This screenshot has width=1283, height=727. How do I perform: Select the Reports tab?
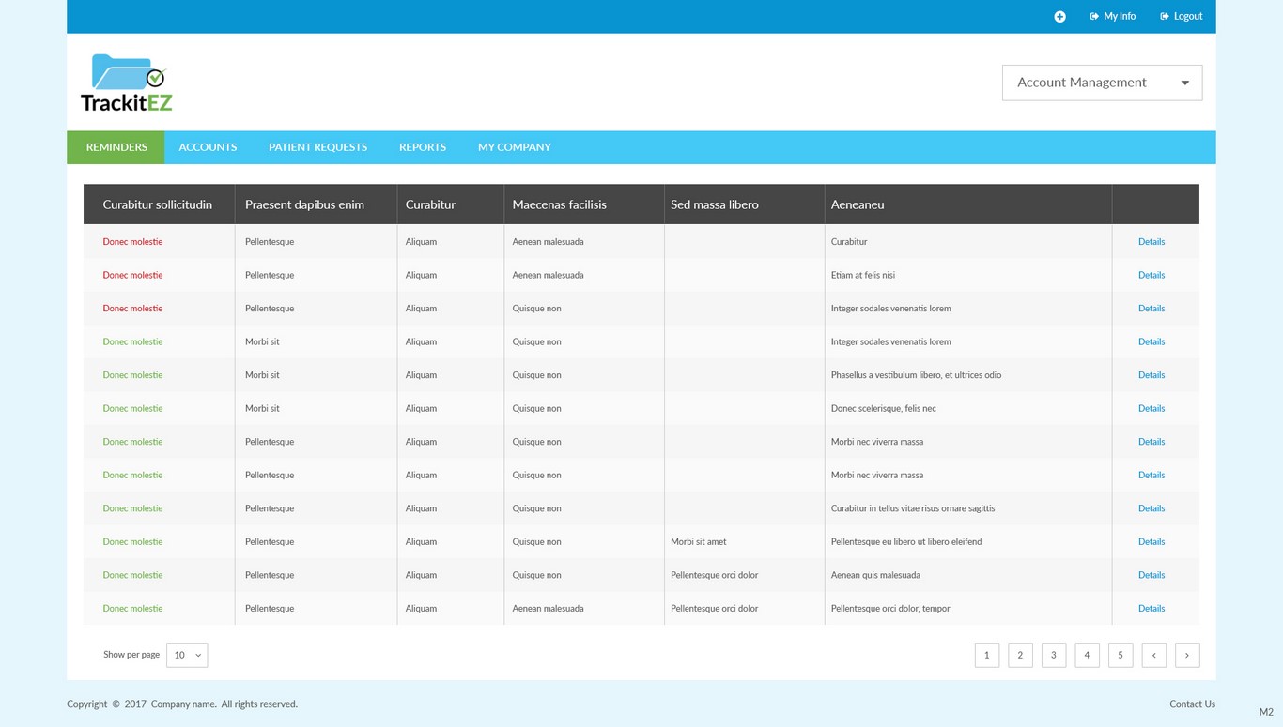[x=422, y=147]
